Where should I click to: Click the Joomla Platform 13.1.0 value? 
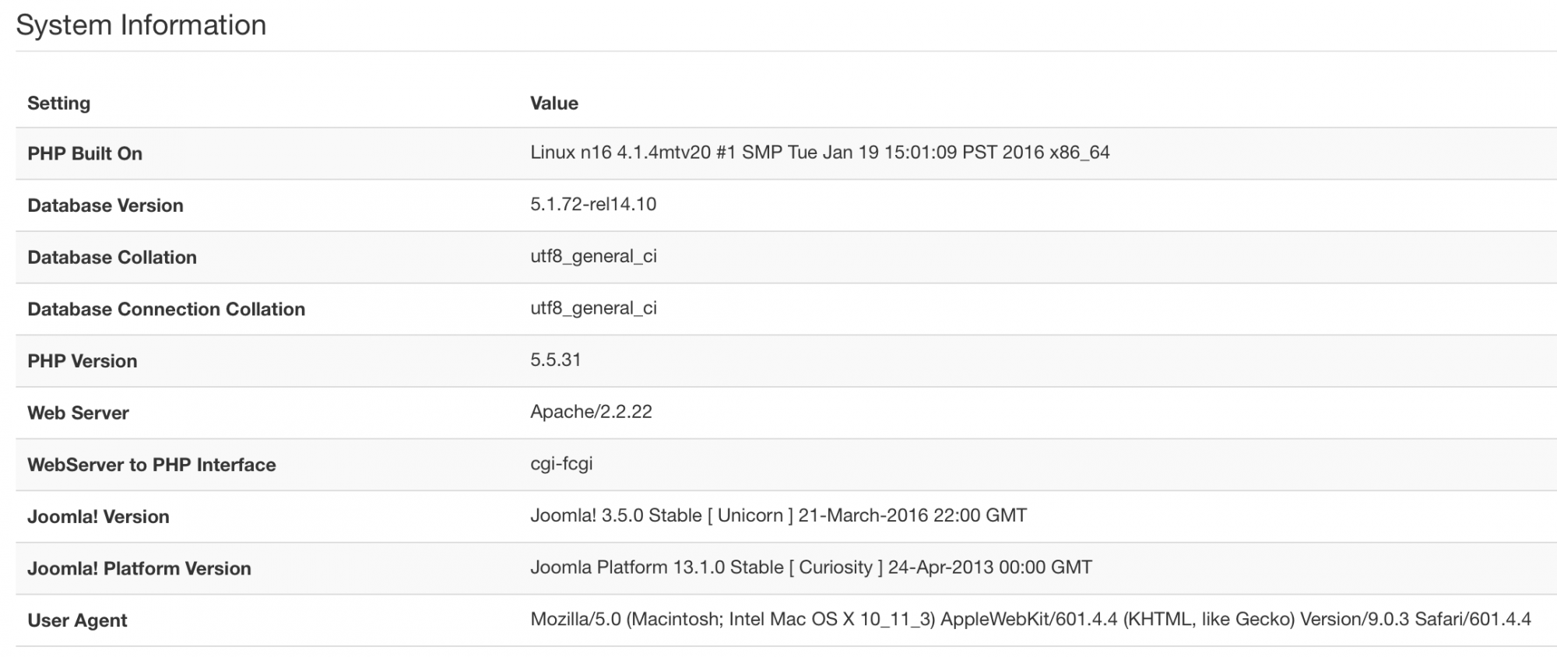[810, 567]
